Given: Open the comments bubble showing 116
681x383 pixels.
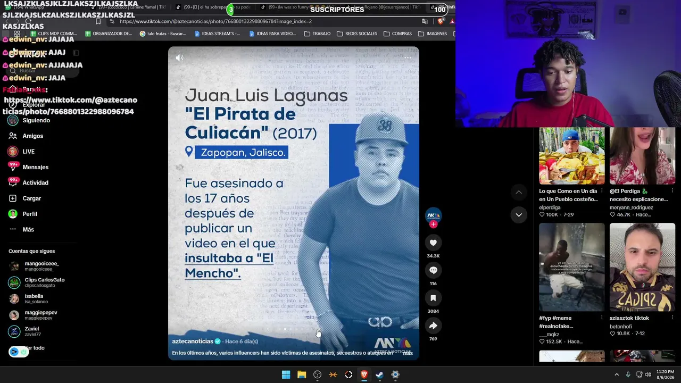Looking at the screenshot, I should point(433,270).
